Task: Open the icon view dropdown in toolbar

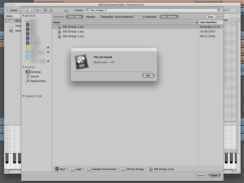Action: click(x=39, y=10)
